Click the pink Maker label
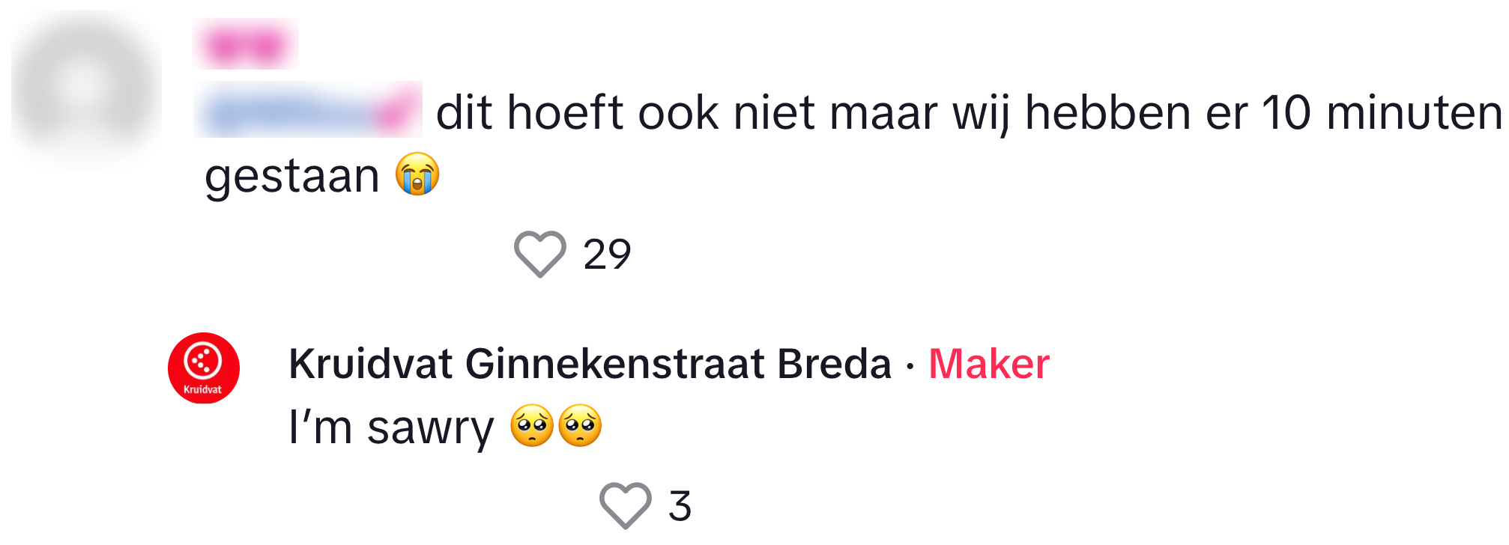This screenshot has height=545, width=1509. (x=988, y=365)
